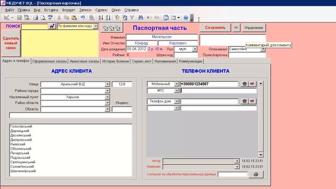336x189 pixels.
Task: Open the МТС operator dropdown
Action: click(176, 91)
